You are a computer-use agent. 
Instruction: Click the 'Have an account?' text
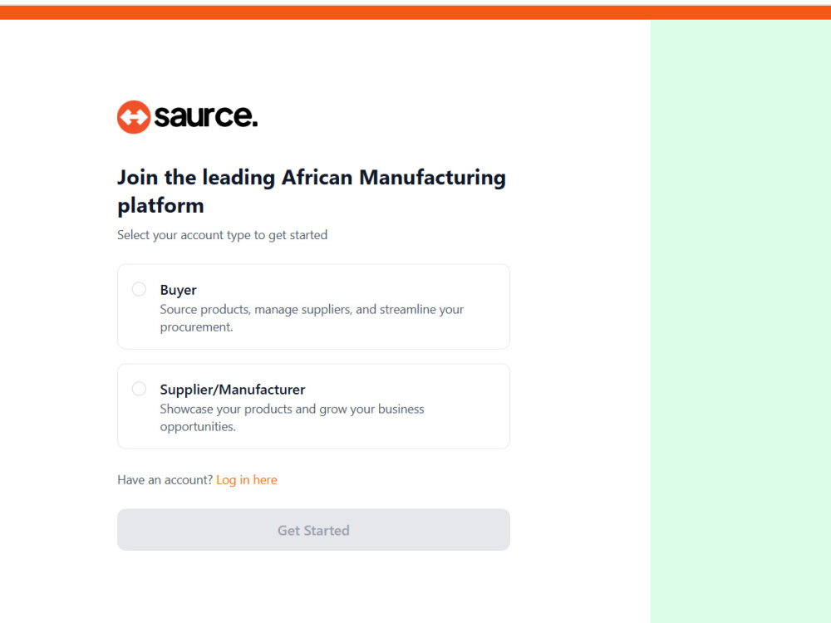point(165,480)
